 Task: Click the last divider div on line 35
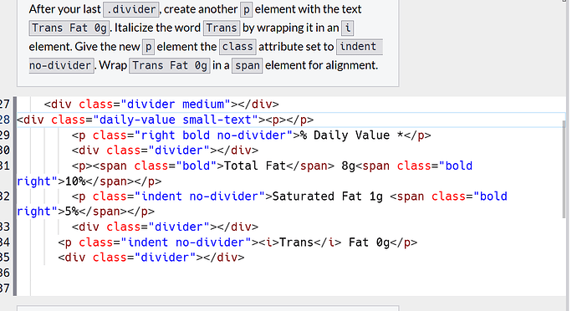point(151,257)
